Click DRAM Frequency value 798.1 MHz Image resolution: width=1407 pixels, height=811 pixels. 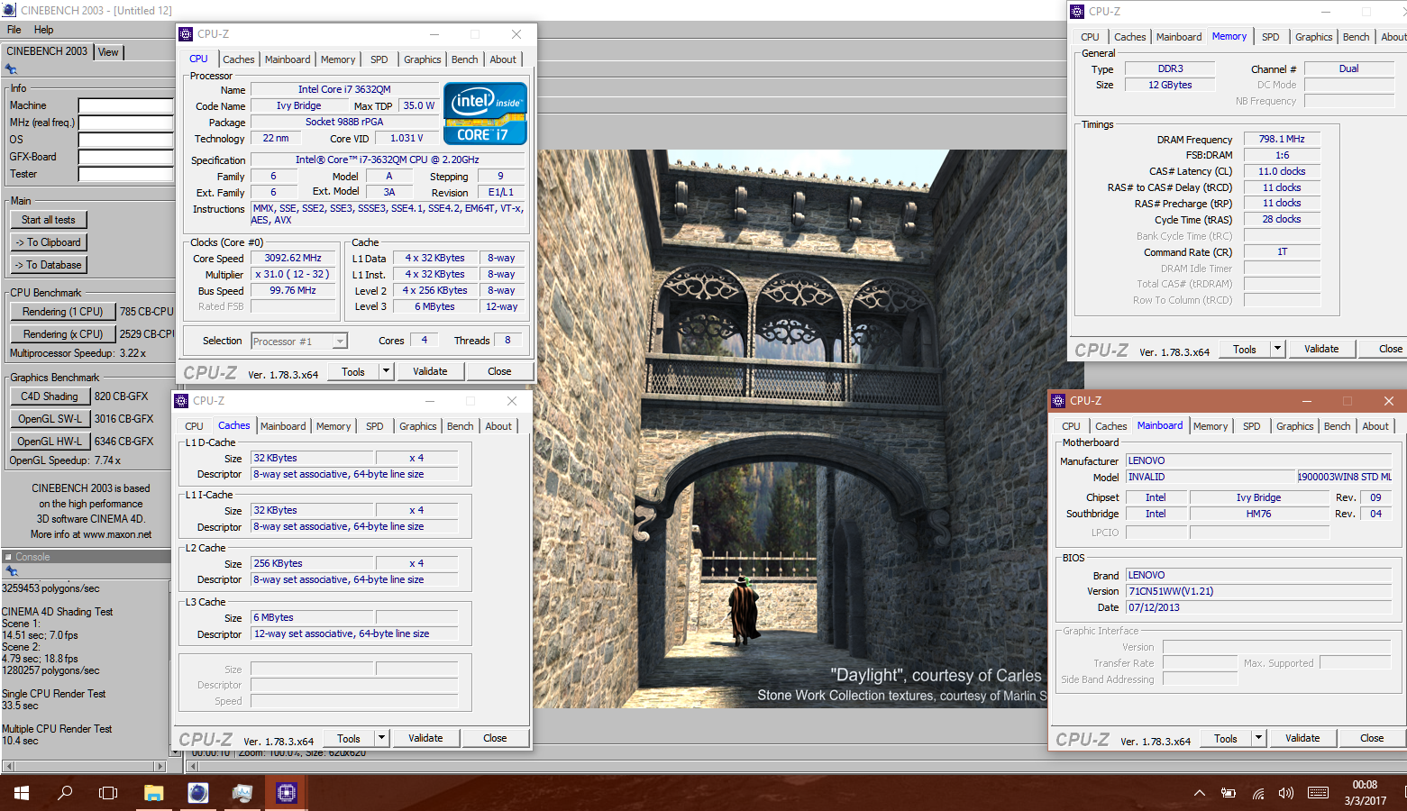(1282, 139)
